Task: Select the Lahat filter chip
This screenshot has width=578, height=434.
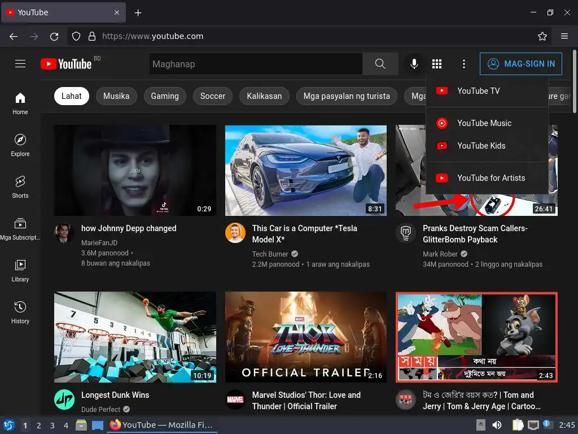Action: 72,96
